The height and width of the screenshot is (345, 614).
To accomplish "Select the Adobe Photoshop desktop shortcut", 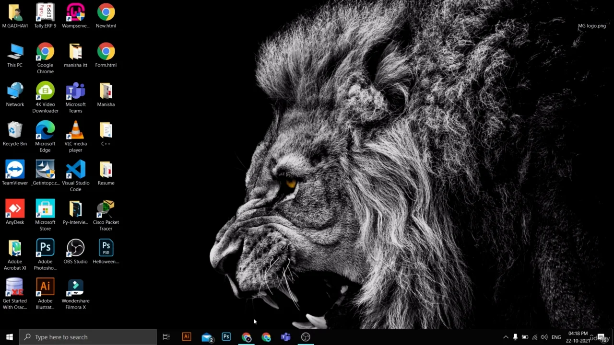I will pyautogui.click(x=45, y=255).
